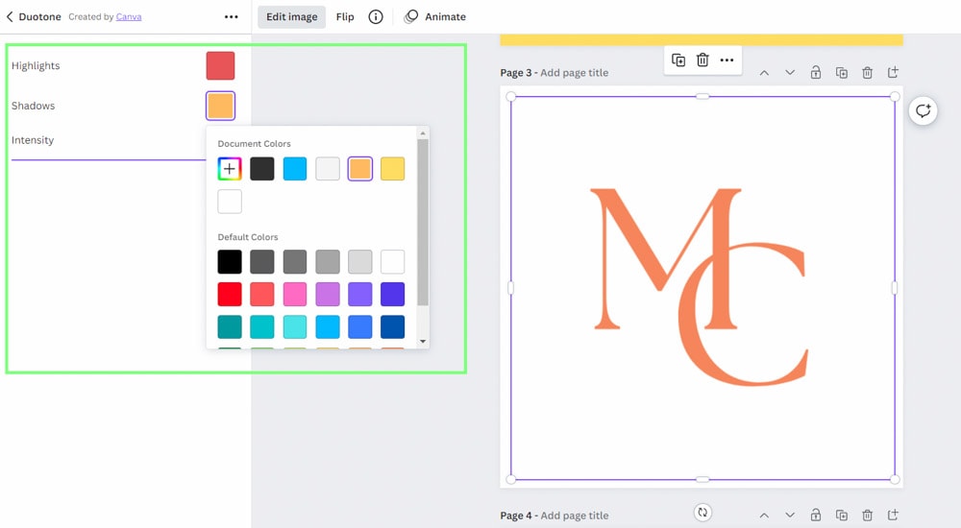
Task: Select dark teal in Default Colors
Action: click(x=230, y=327)
